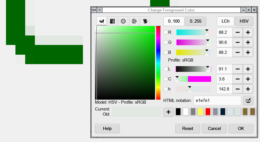Increase the hue h value
The image size is (260, 142).
pos(248,89)
